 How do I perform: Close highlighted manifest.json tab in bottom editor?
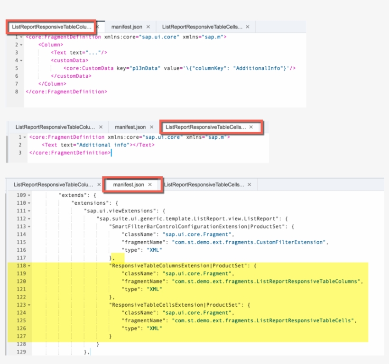coord(149,184)
